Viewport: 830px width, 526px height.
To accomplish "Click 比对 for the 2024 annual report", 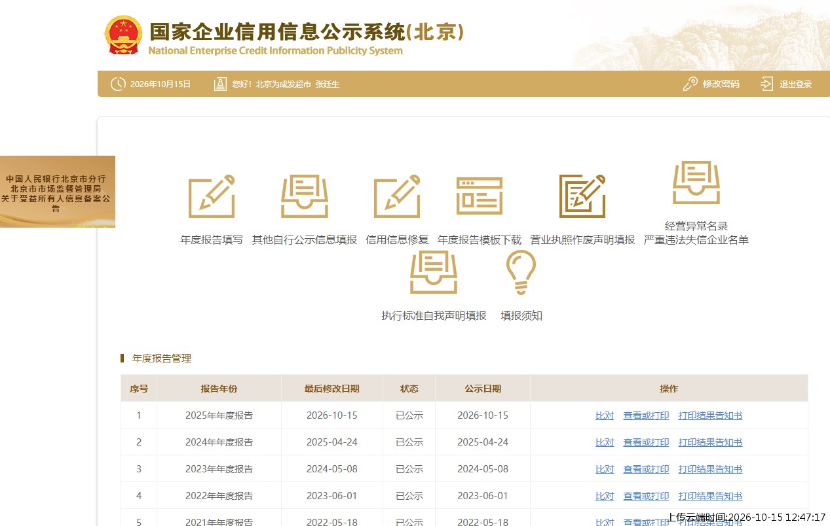I will click(x=605, y=442).
